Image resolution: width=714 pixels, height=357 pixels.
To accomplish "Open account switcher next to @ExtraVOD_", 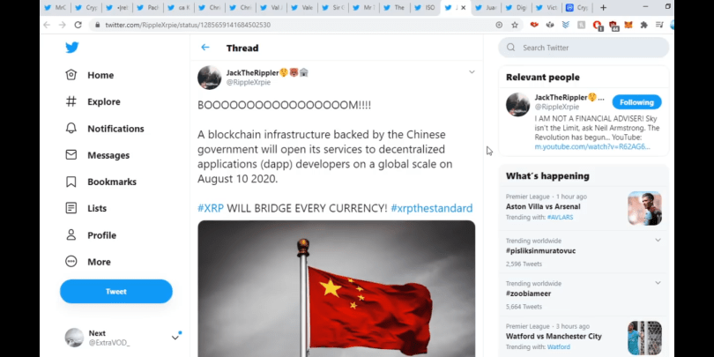I will pyautogui.click(x=175, y=338).
